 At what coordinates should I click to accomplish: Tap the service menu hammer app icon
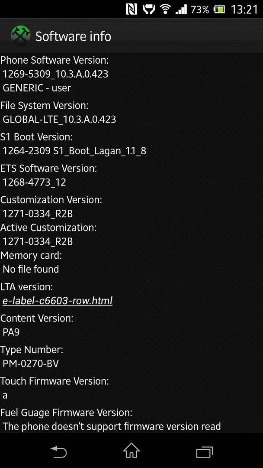[x=21, y=36]
